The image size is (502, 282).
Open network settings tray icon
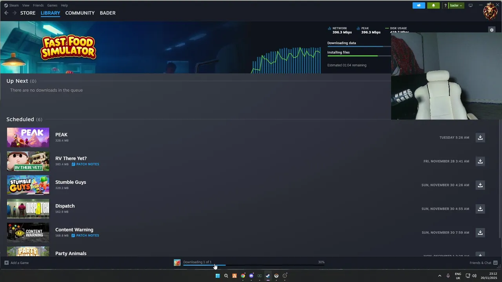tap(468, 276)
